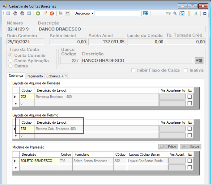Click Data Cadastro field 25/10/2024
211x185 pixels.
25,42
